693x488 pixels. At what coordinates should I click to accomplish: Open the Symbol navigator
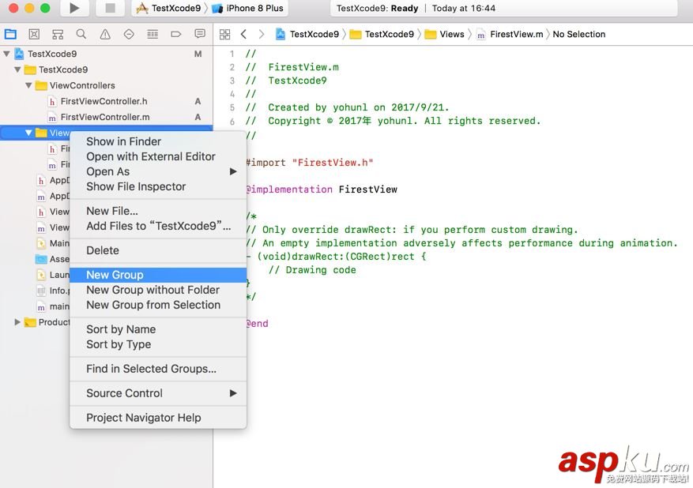coord(57,34)
